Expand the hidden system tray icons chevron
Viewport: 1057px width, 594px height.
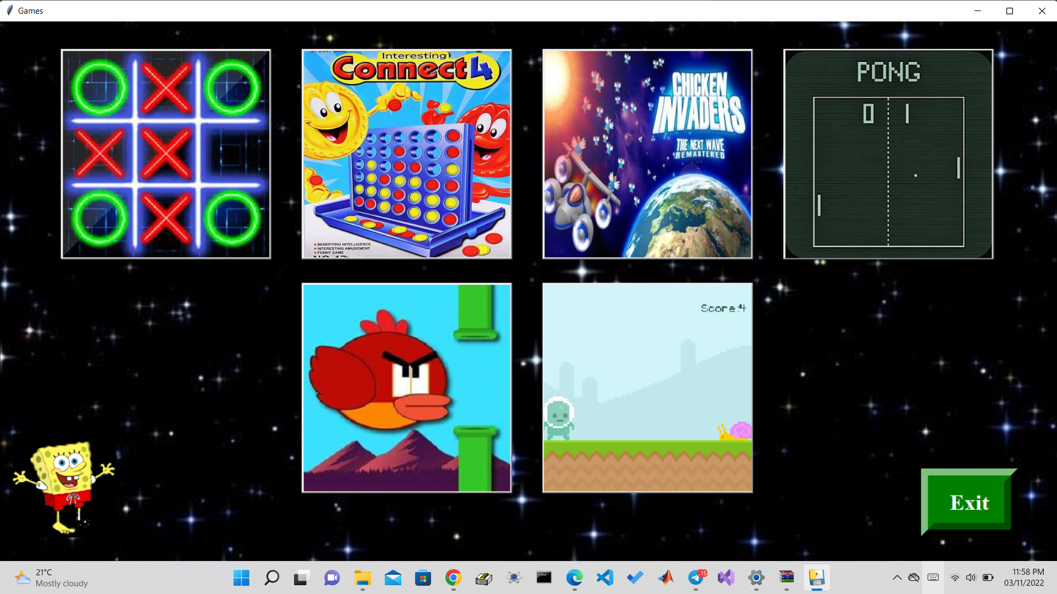click(897, 577)
